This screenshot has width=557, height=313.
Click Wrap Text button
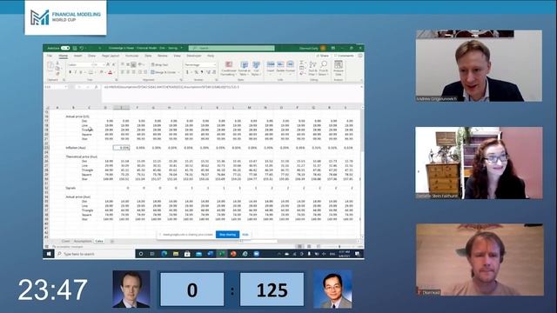pyautogui.click(x=160, y=65)
